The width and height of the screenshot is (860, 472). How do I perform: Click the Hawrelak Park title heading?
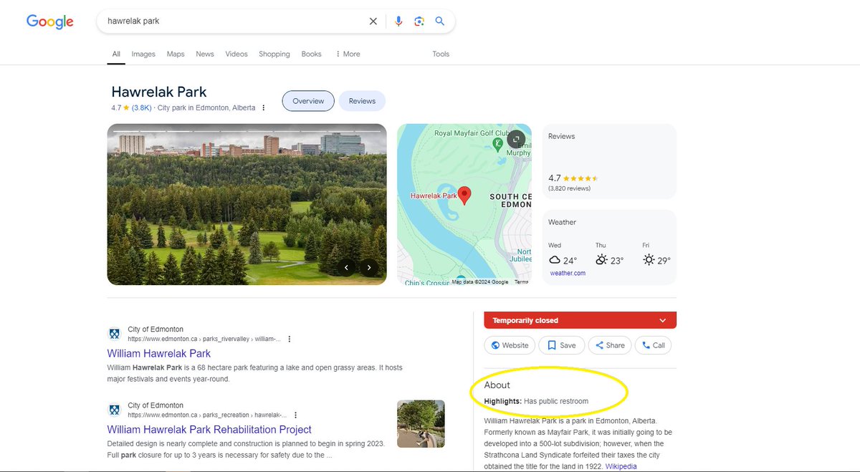[x=159, y=92]
